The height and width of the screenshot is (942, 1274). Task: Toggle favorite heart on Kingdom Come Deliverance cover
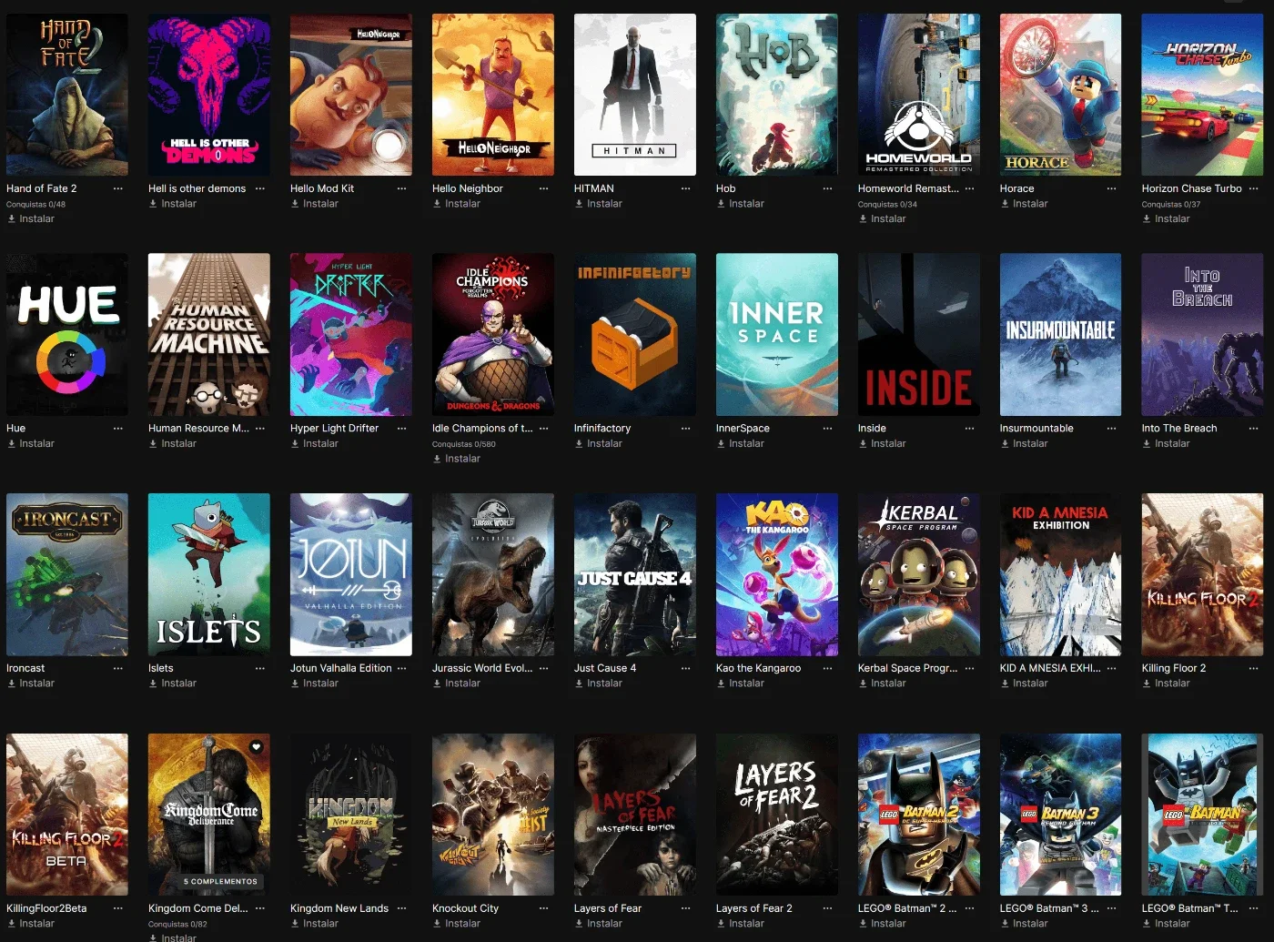pyautogui.click(x=257, y=746)
